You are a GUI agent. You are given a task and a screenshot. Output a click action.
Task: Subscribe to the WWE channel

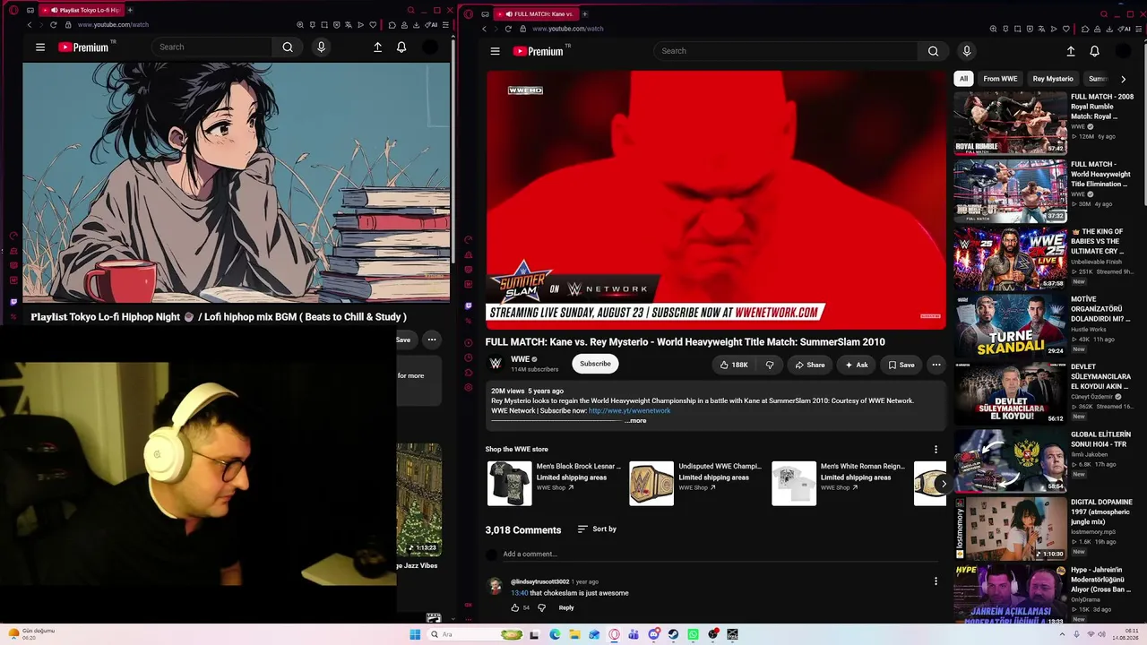[595, 364]
